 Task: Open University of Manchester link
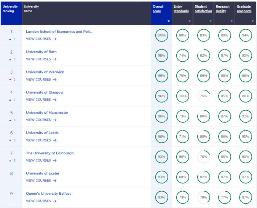[x=47, y=113]
